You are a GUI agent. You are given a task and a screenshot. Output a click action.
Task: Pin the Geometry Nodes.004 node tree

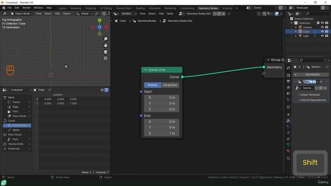pyautogui.click(x=229, y=14)
